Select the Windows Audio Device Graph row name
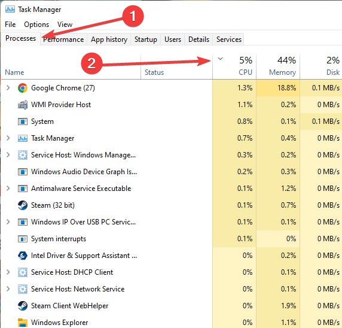Screen dimensions: 342x328 tap(84, 172)
